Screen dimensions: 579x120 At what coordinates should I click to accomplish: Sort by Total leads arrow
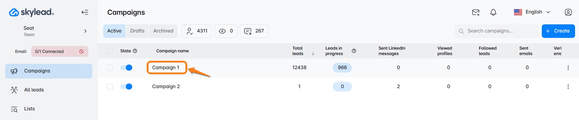pos(313,54)
